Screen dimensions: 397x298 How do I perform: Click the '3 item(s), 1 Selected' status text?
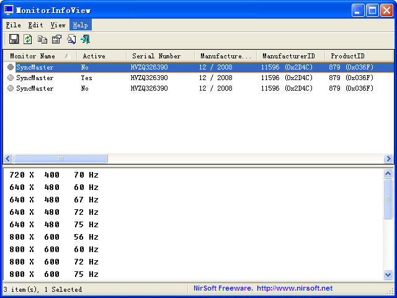(43, 289)
